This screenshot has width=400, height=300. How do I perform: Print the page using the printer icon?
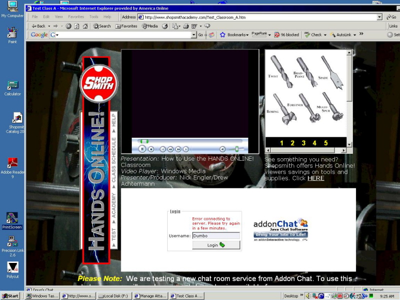pos(186,26)
